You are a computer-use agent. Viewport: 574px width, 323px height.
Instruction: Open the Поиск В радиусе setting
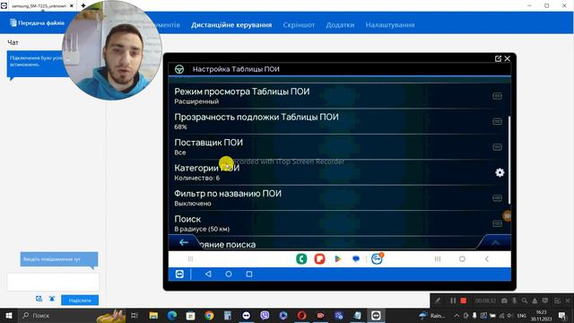tap(339, 223)
